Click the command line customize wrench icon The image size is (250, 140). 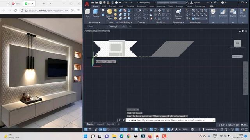123,120
